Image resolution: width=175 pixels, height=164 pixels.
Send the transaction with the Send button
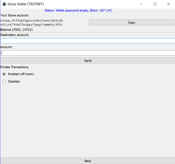pyautogui.click(x=87, y=61)
